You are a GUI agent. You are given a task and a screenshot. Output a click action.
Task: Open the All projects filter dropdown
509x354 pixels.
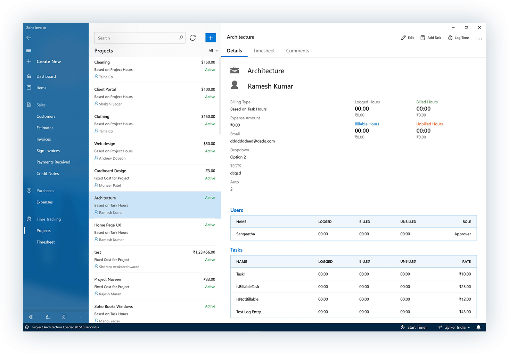213,50
